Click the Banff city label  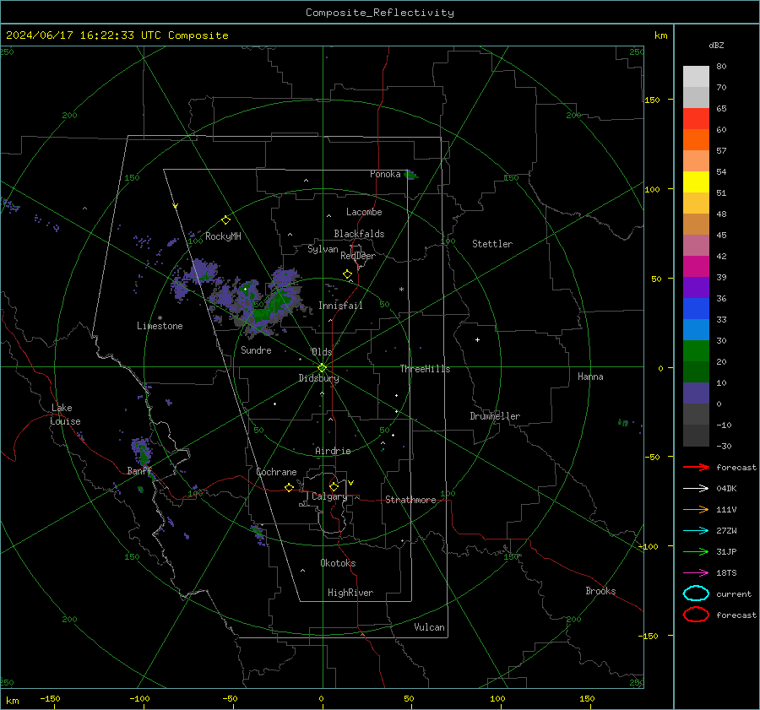pyautogui.click(x=139, y=471)
